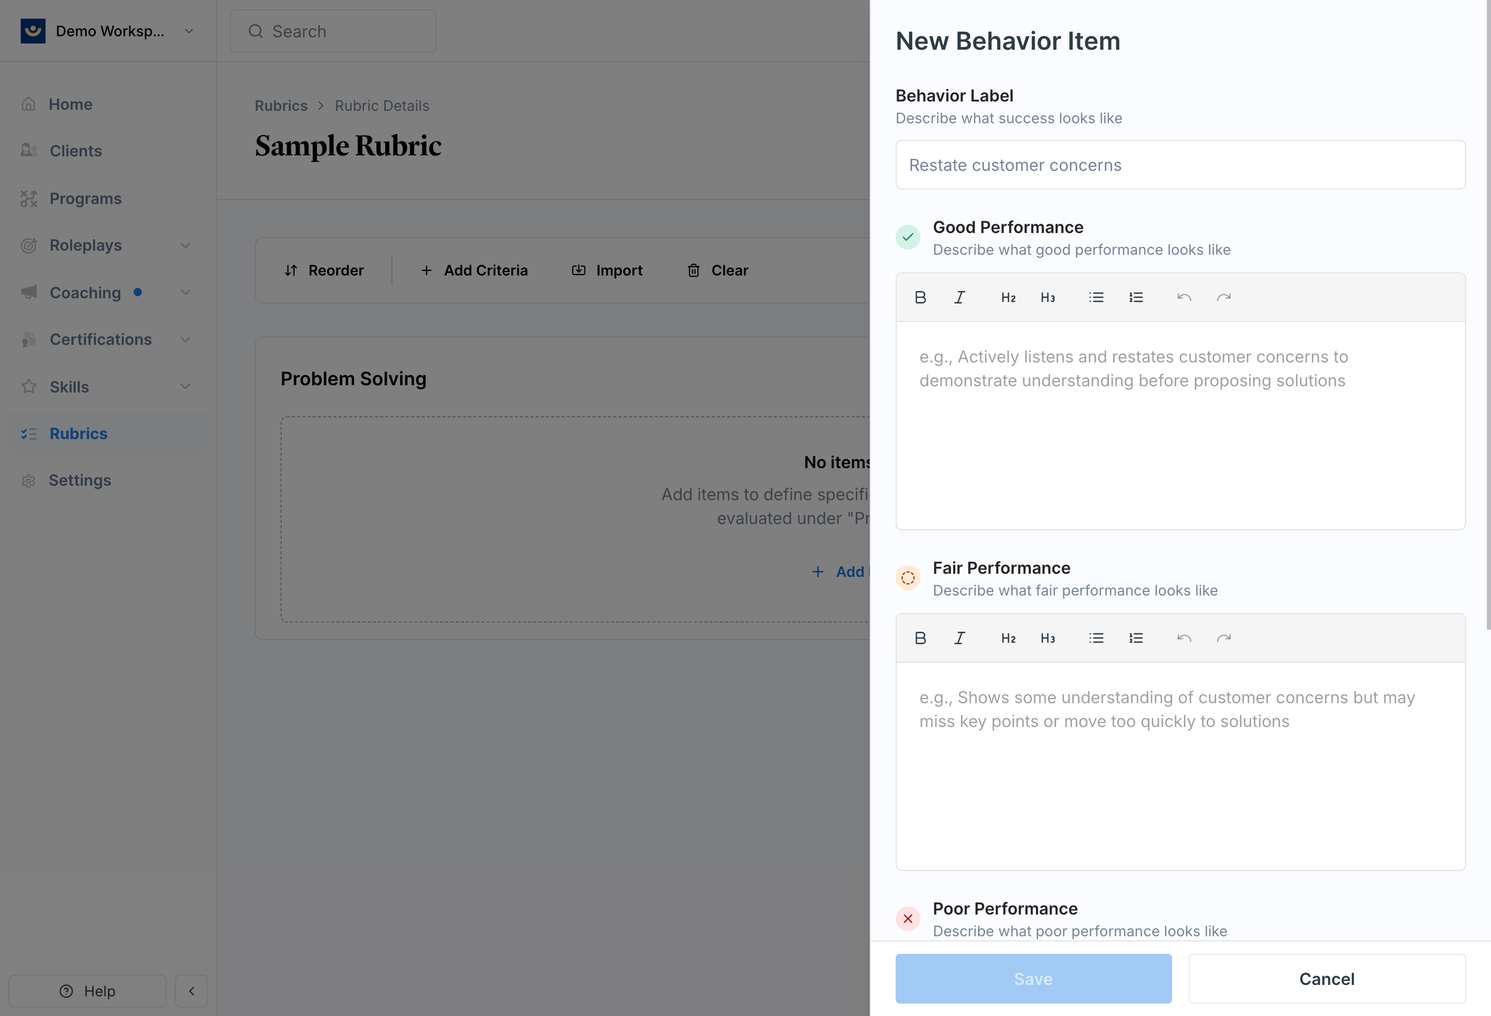Toggle italic in Fair Performance editor
Screen dimensions: 1491x1016
959,638
